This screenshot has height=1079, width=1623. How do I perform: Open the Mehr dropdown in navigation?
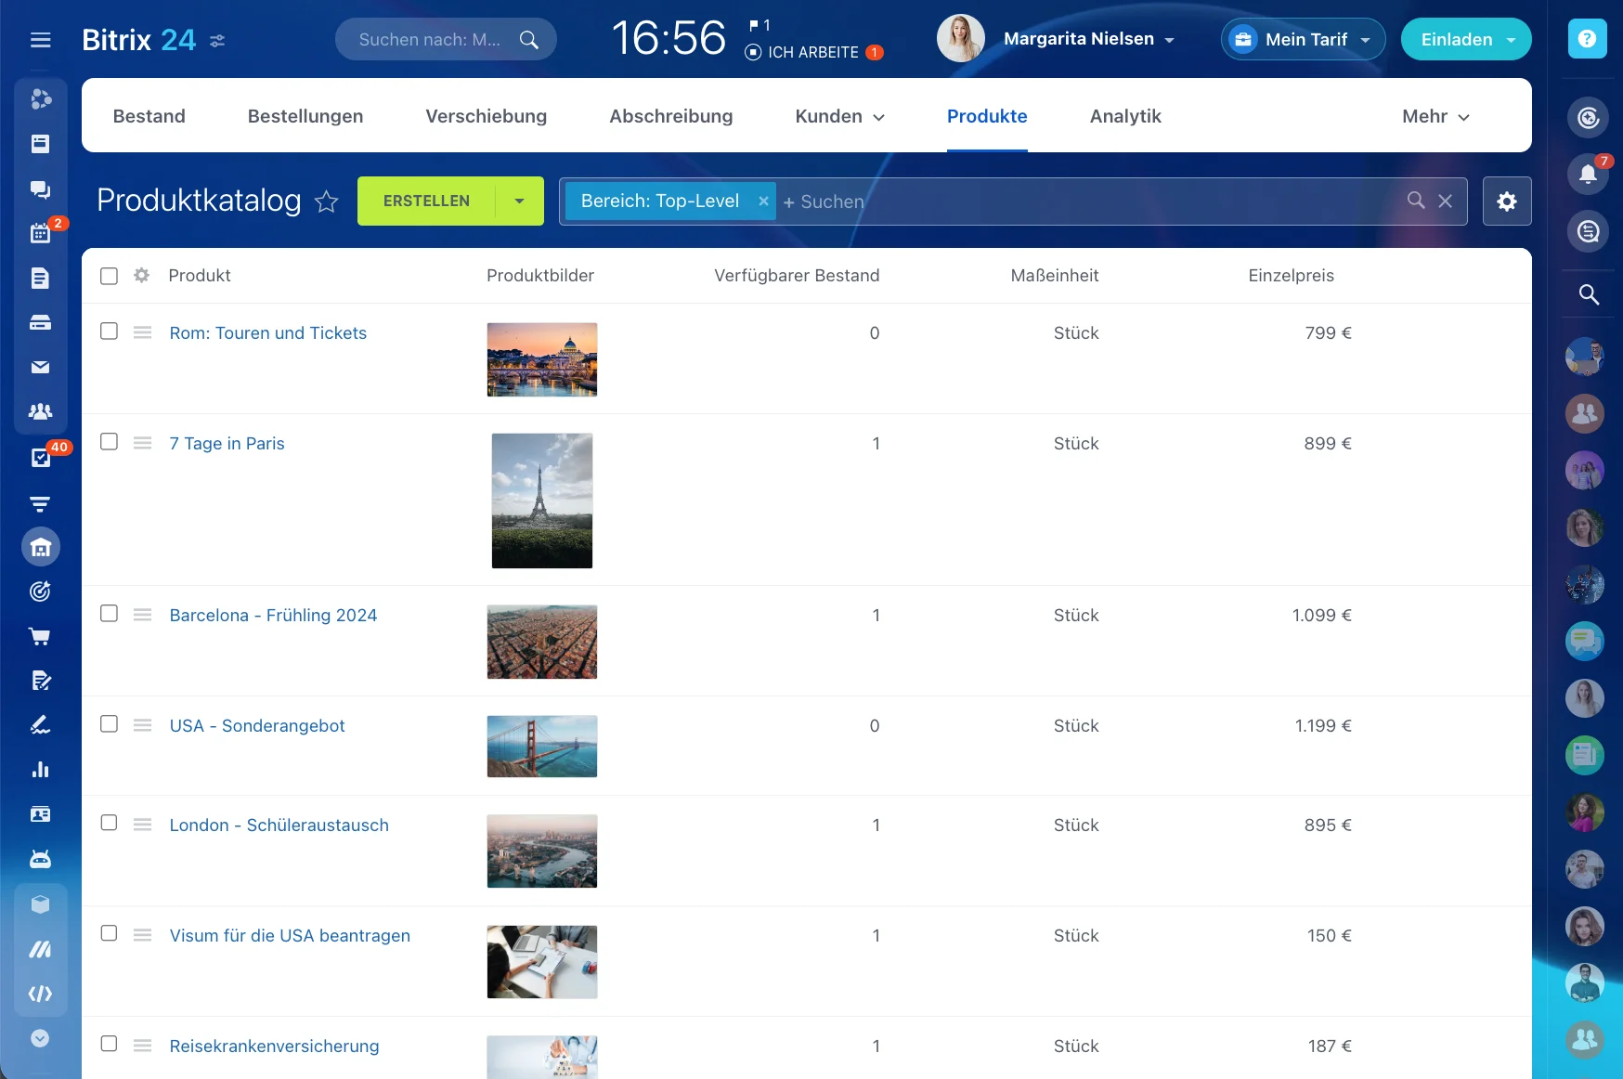[x=1435, y=116]
